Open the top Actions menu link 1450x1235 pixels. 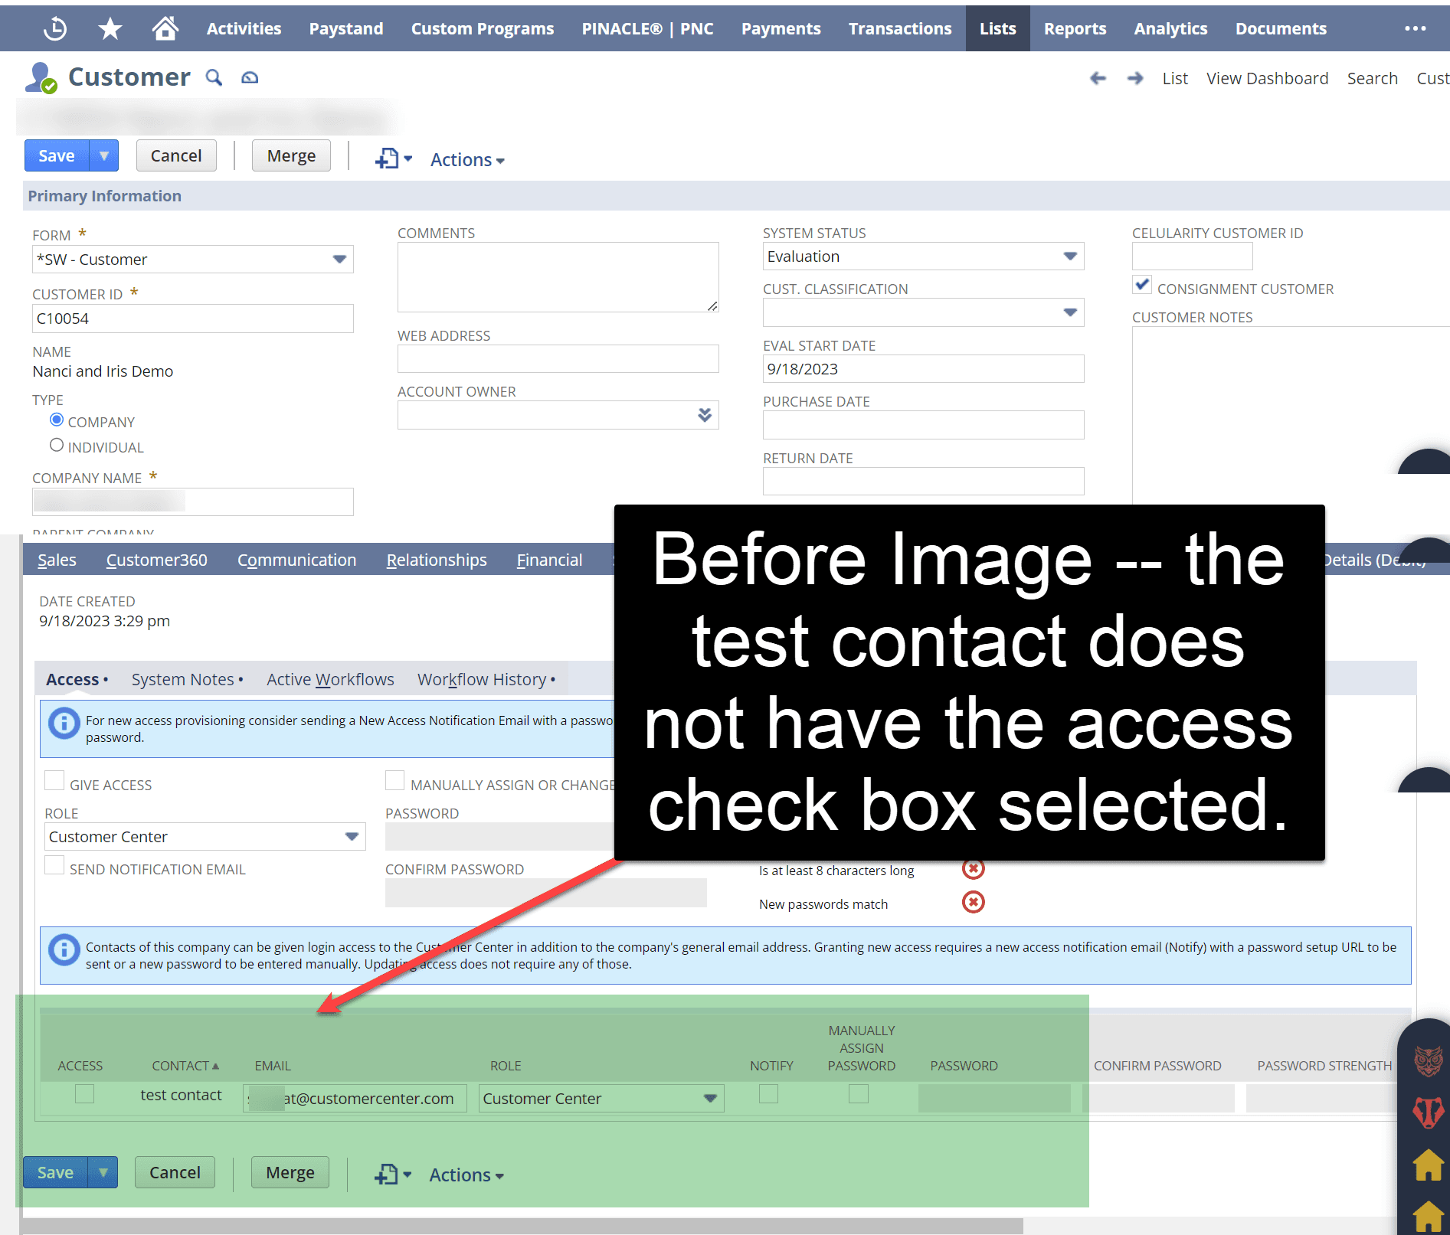[x=467, y=159]
